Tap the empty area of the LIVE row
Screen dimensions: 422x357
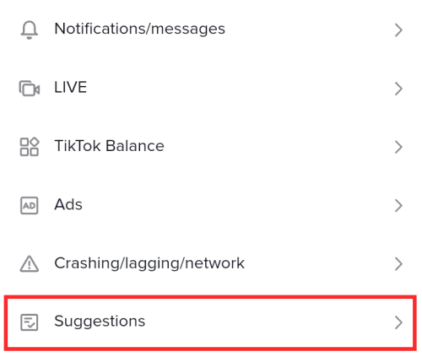(239, 89)
